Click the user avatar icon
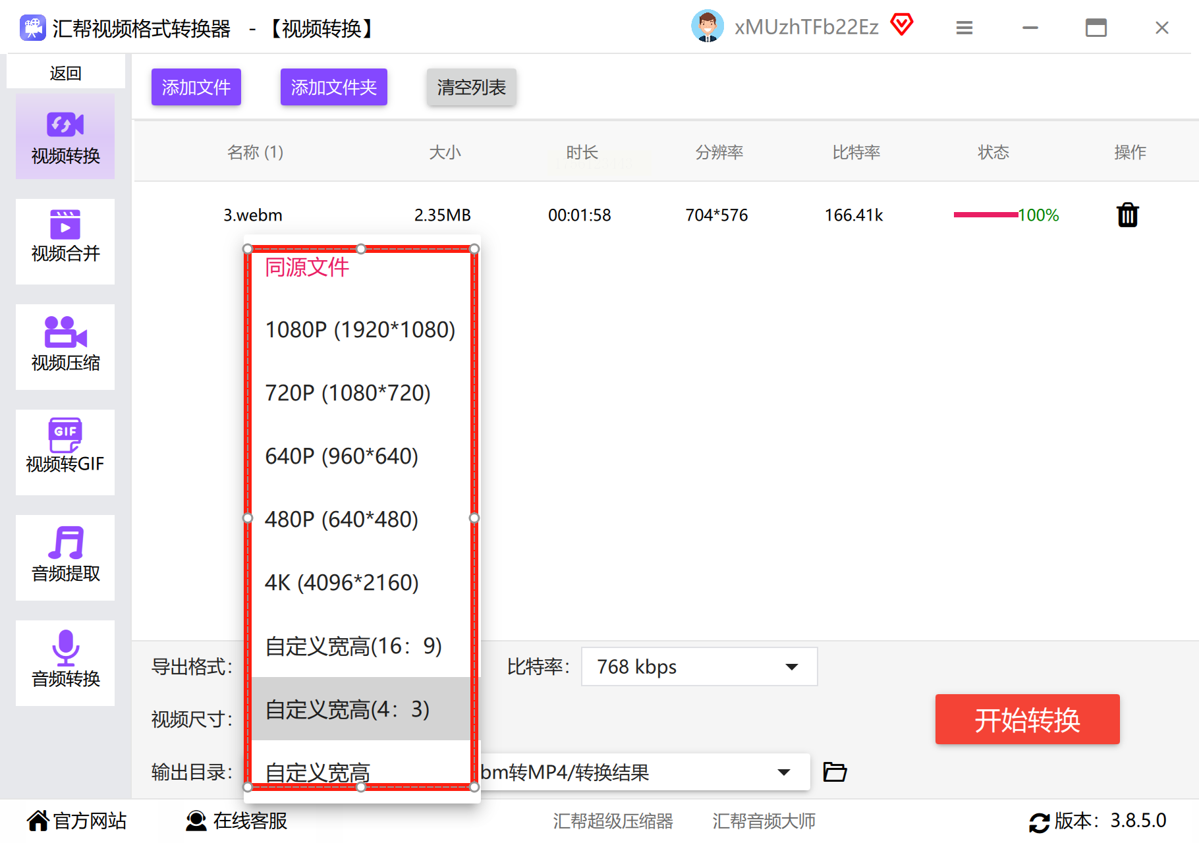The height and width of the screenshot is (843, 1199). pos(708,26)
